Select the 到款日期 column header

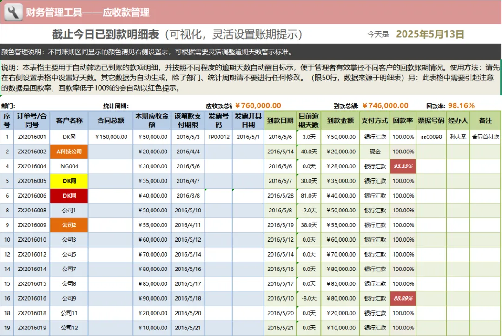280,120
